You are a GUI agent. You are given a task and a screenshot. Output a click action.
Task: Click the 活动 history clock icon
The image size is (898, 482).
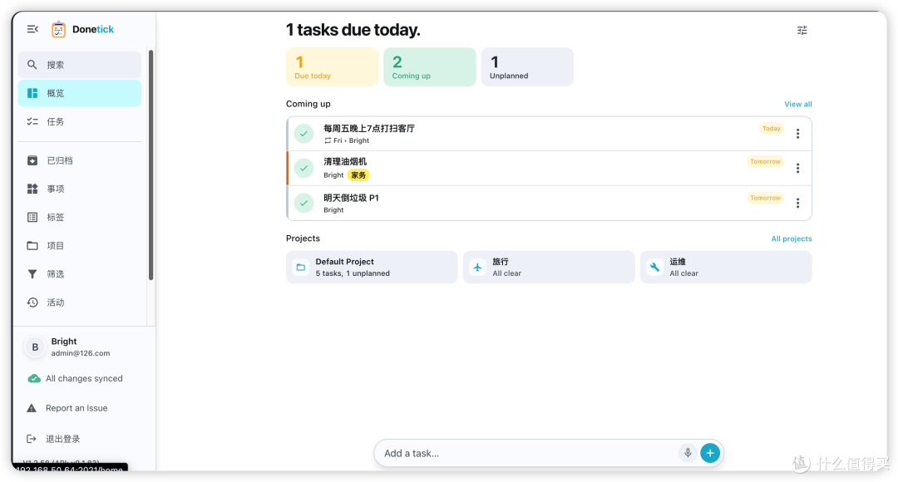(x=32, y=302)
